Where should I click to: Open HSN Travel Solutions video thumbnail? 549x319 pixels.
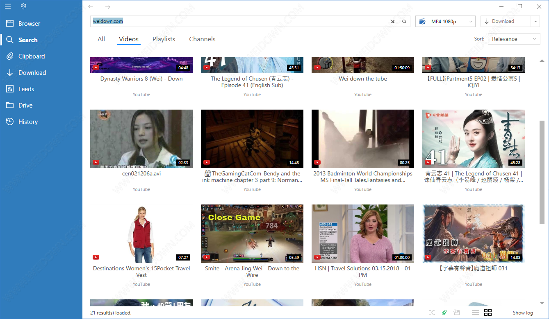(x=363, y=234)
